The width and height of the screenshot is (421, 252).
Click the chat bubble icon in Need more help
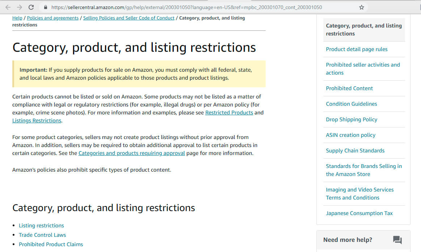click(397, 240)
